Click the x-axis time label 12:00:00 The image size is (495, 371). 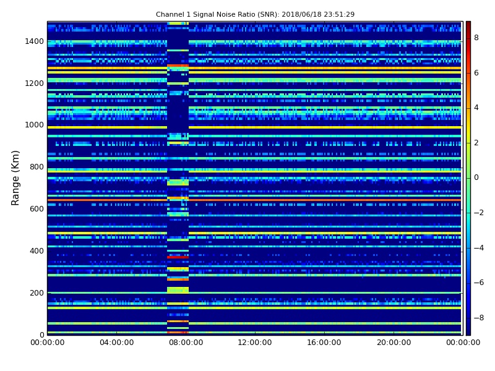click(x=255, y=343)
